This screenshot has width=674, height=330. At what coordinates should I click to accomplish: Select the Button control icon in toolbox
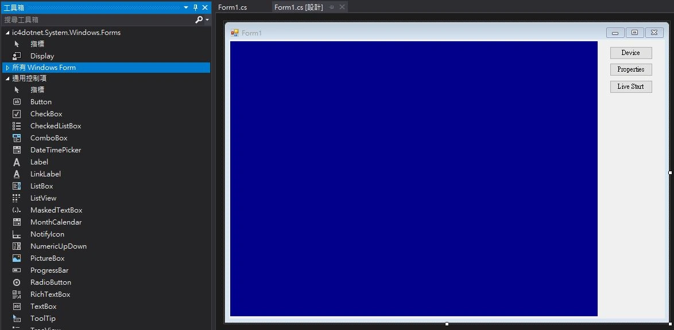pos(17,102)
